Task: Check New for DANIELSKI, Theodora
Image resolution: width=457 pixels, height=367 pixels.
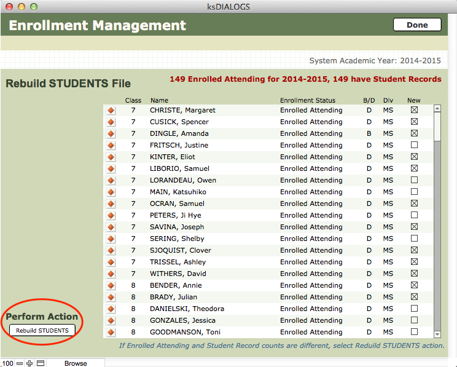Action: coord(414,309)
